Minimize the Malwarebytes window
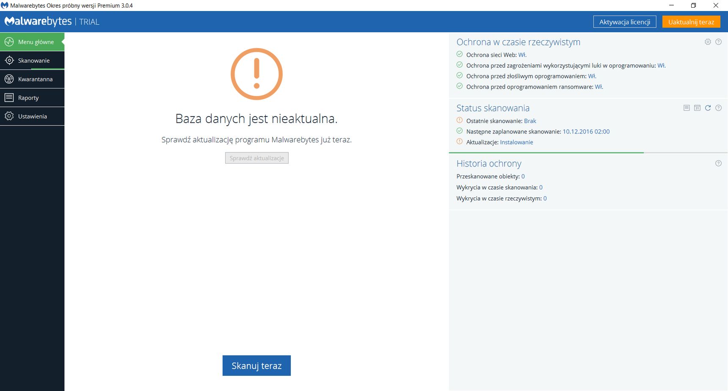Viewport: 728px width, 391px height. [671, 6]
